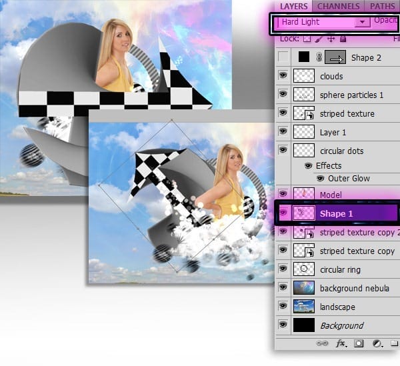Screen dimensions: 400x366
Task: Create new adjustment layer icon
Action: (377, 344)
